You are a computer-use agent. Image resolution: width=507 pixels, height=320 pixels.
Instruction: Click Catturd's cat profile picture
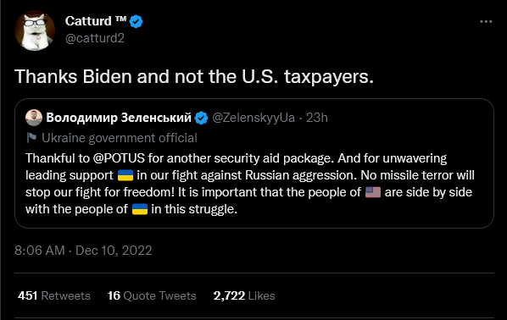(35, 30)
